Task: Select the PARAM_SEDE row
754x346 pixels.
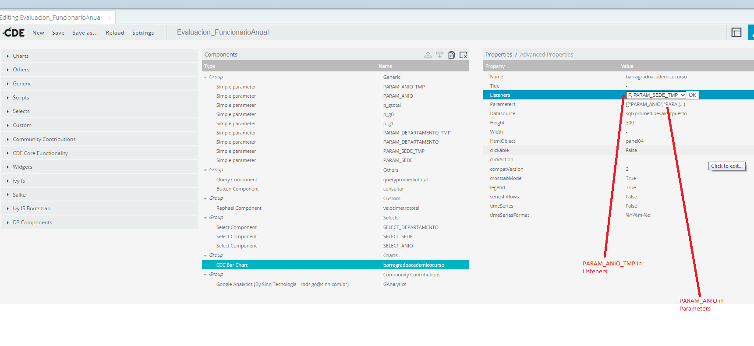Action: (335, 160)
